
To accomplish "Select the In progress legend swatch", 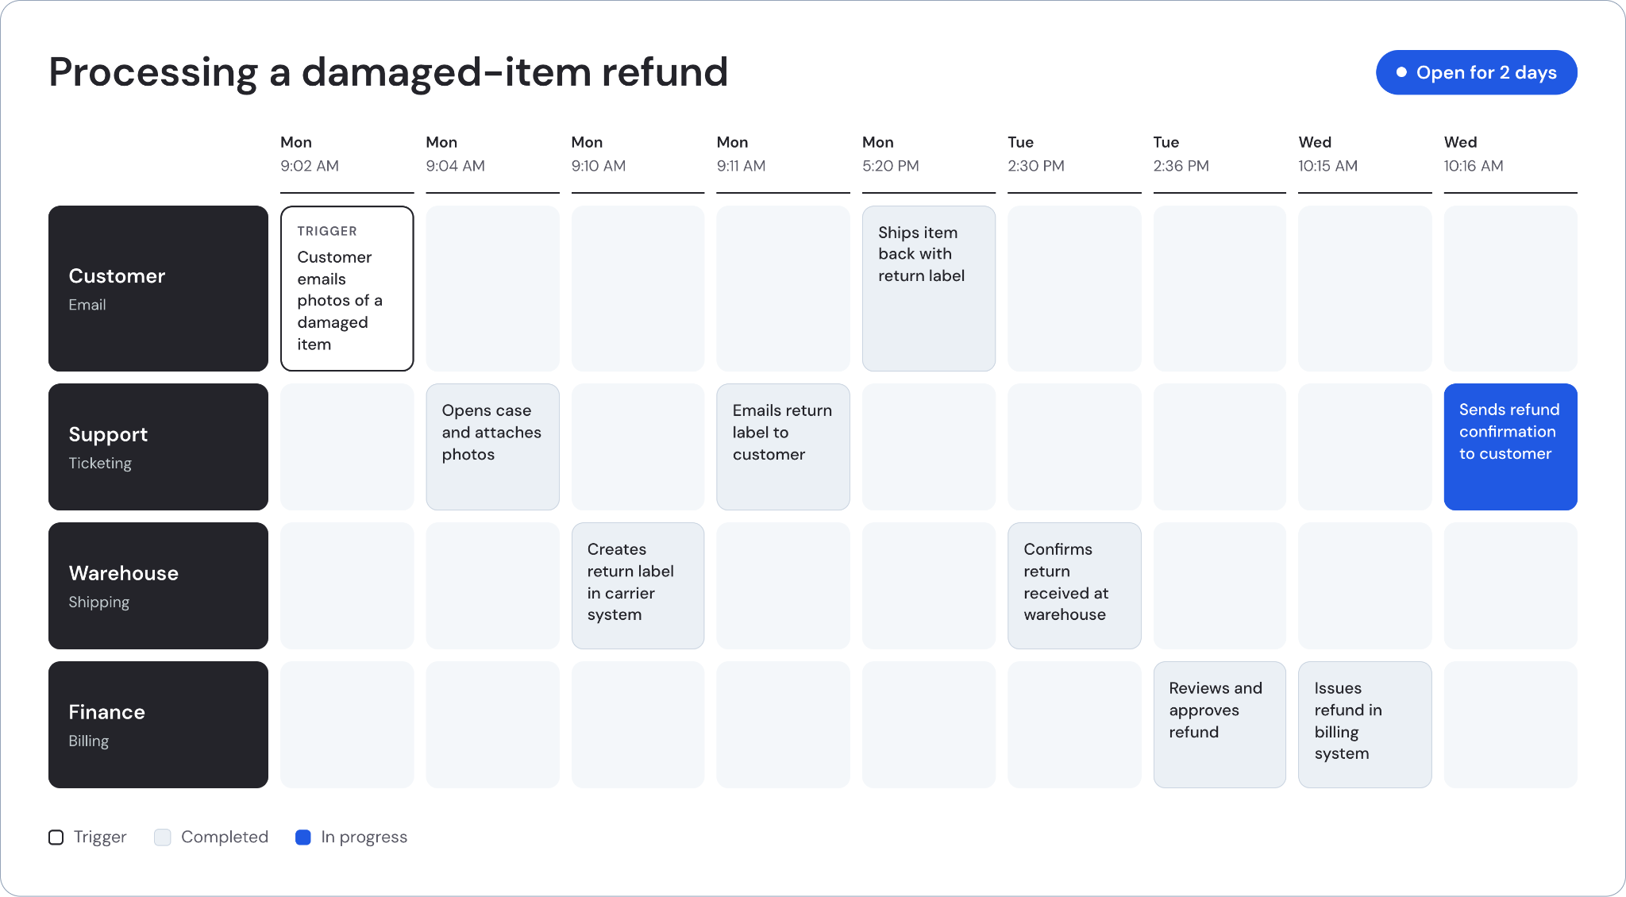I will [303, 837].
